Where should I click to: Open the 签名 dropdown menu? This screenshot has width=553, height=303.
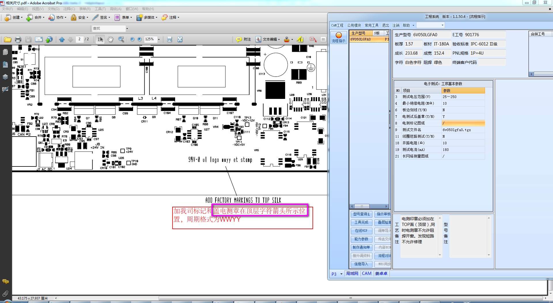(x=101, y=18)
